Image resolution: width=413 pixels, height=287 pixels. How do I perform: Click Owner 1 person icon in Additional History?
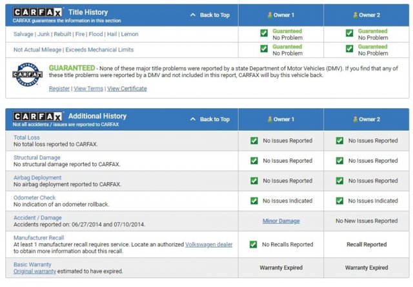tap(270, 119)
